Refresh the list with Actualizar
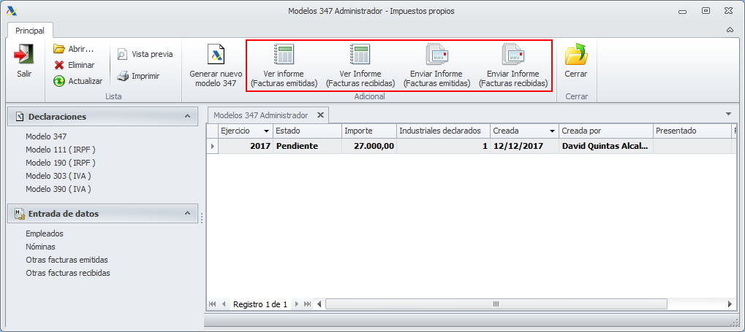745x332 pixels. coord(78,81)
